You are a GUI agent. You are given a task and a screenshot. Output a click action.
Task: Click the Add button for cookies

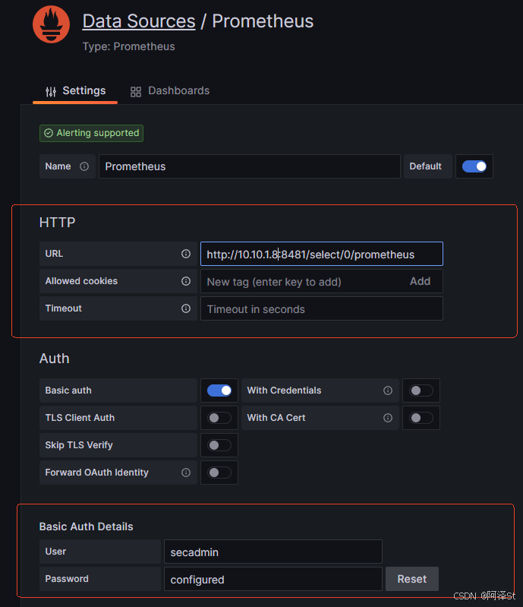pyautogui.click(x=420, y=281)
